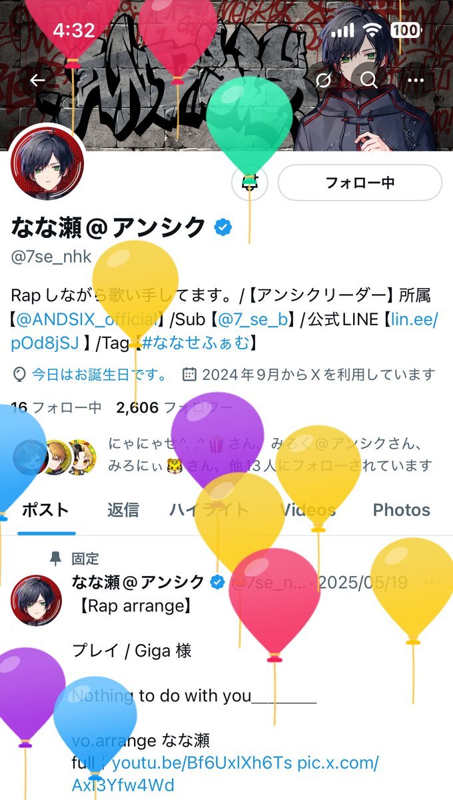Open the three-dot more options menu
453x800 pixels.
click(416, 81)
